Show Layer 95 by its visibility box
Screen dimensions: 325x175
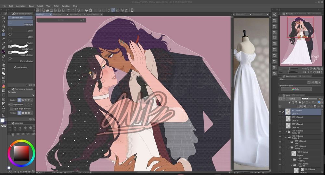click(x=280, y=126)
